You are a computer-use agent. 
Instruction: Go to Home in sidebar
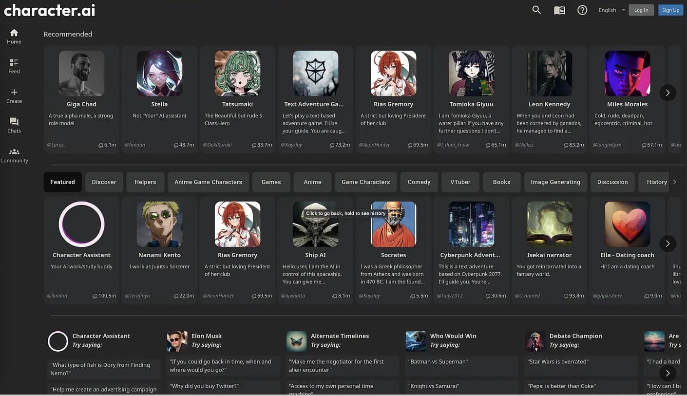click(14, 37)
